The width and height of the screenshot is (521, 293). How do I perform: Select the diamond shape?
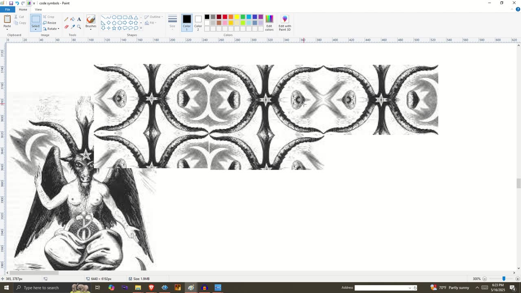coord(109,23)
